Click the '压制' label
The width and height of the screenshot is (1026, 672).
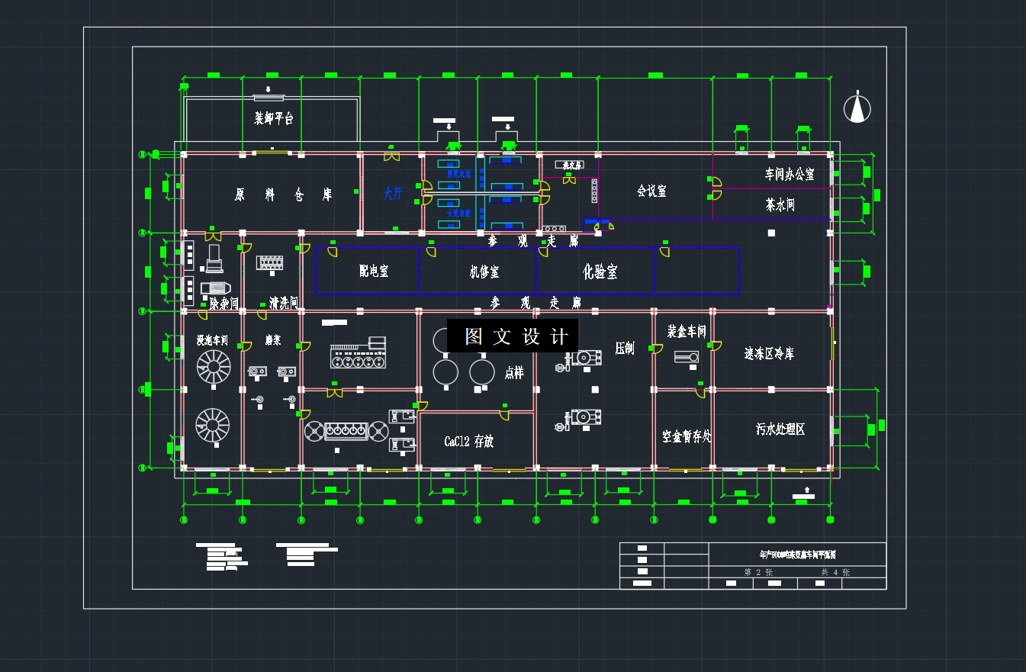click(625, 348)
